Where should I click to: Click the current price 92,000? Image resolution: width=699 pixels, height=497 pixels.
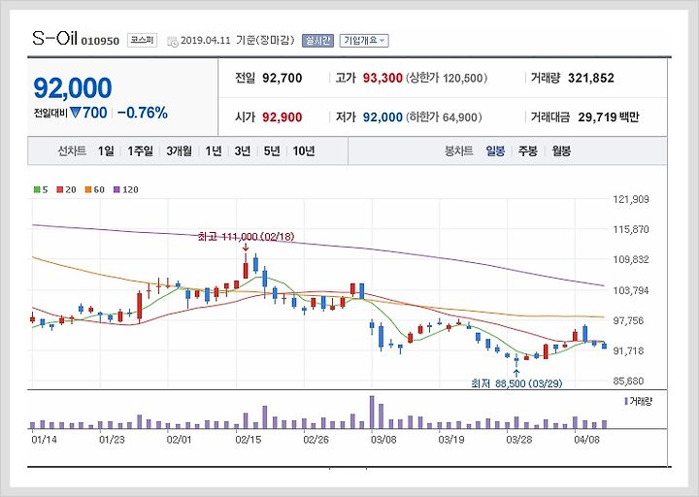click(73, 87)
